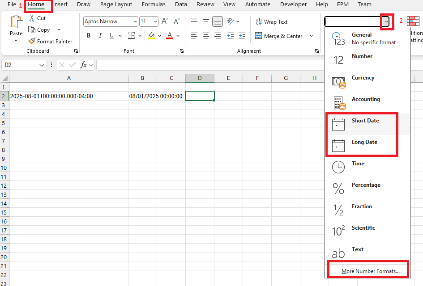Switch to the Data tab

[181, 4]
